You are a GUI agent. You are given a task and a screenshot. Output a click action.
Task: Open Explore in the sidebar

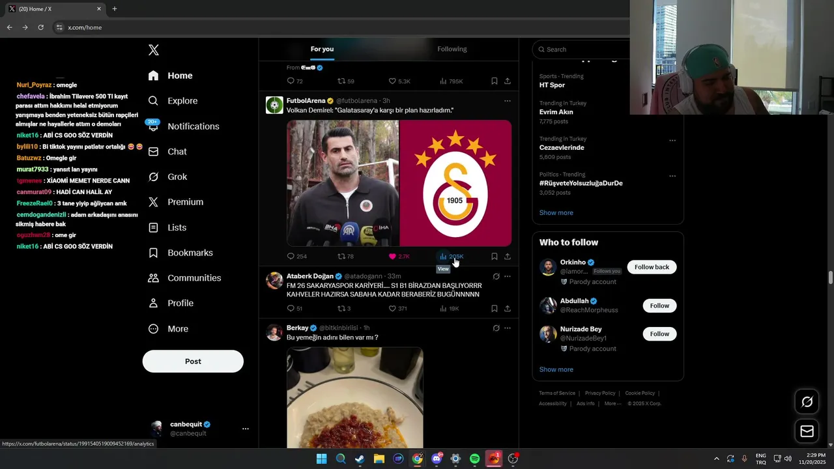pyautogui.click(x=173, y=101)
